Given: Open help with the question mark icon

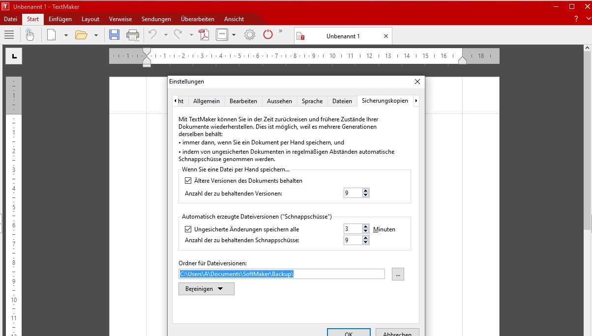Looking at the screenshot, I should (576, 19).
